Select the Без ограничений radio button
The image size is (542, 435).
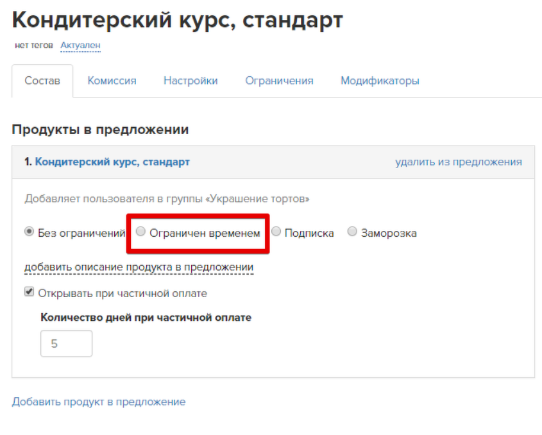pyautogui.click(x=29, y=232)
